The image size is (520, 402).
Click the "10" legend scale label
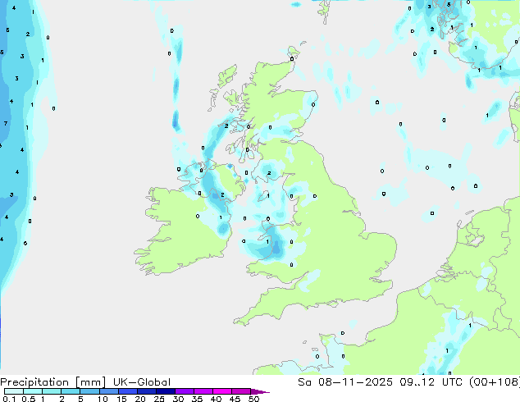point(103,399)
